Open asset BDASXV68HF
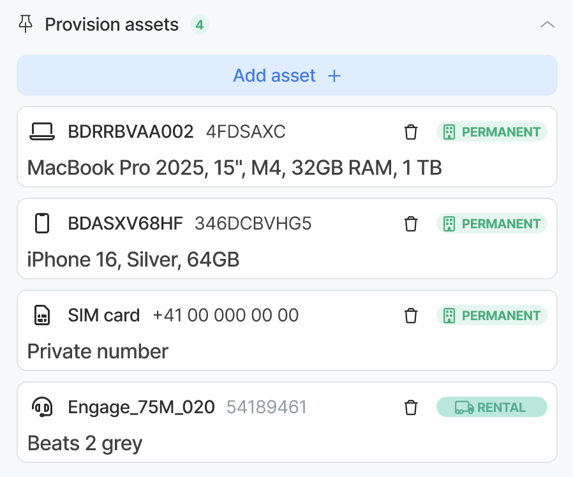The width and height of the screenshot is (573, 477). (125, 224)
